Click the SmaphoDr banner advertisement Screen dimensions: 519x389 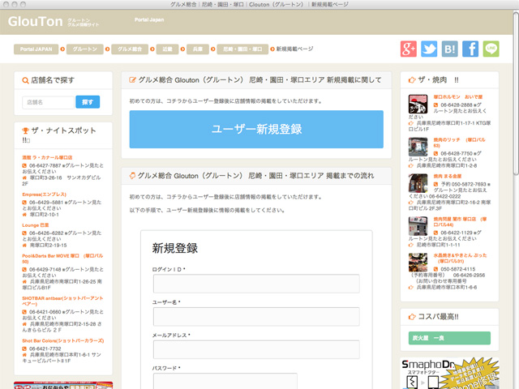(x=449, y=373)
